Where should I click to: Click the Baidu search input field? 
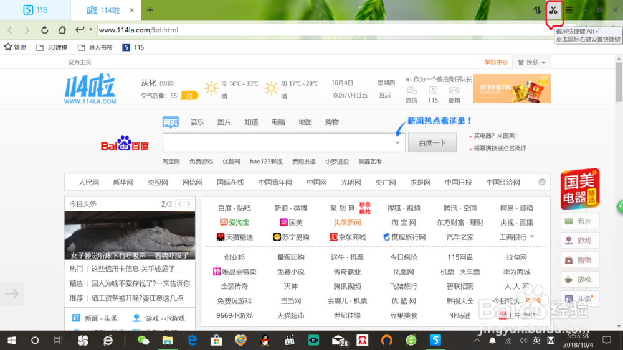(x=283, y=143)
